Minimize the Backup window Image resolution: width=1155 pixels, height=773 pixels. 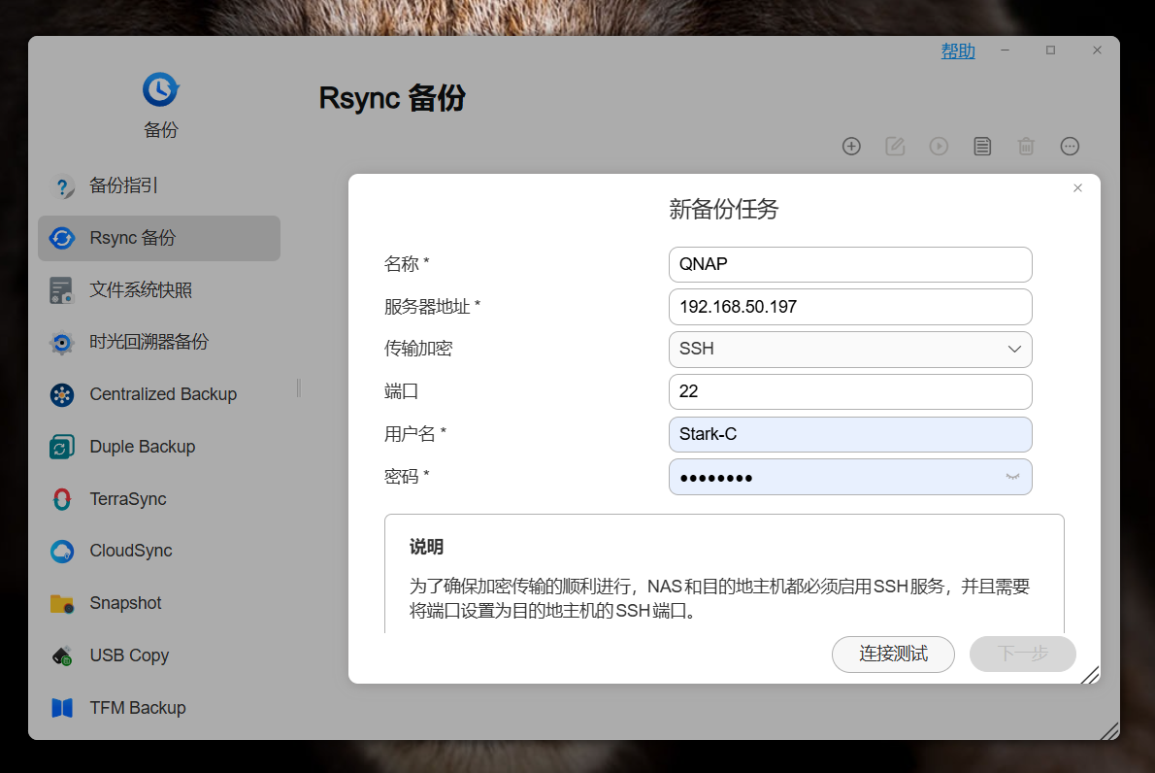point(1005,50)
